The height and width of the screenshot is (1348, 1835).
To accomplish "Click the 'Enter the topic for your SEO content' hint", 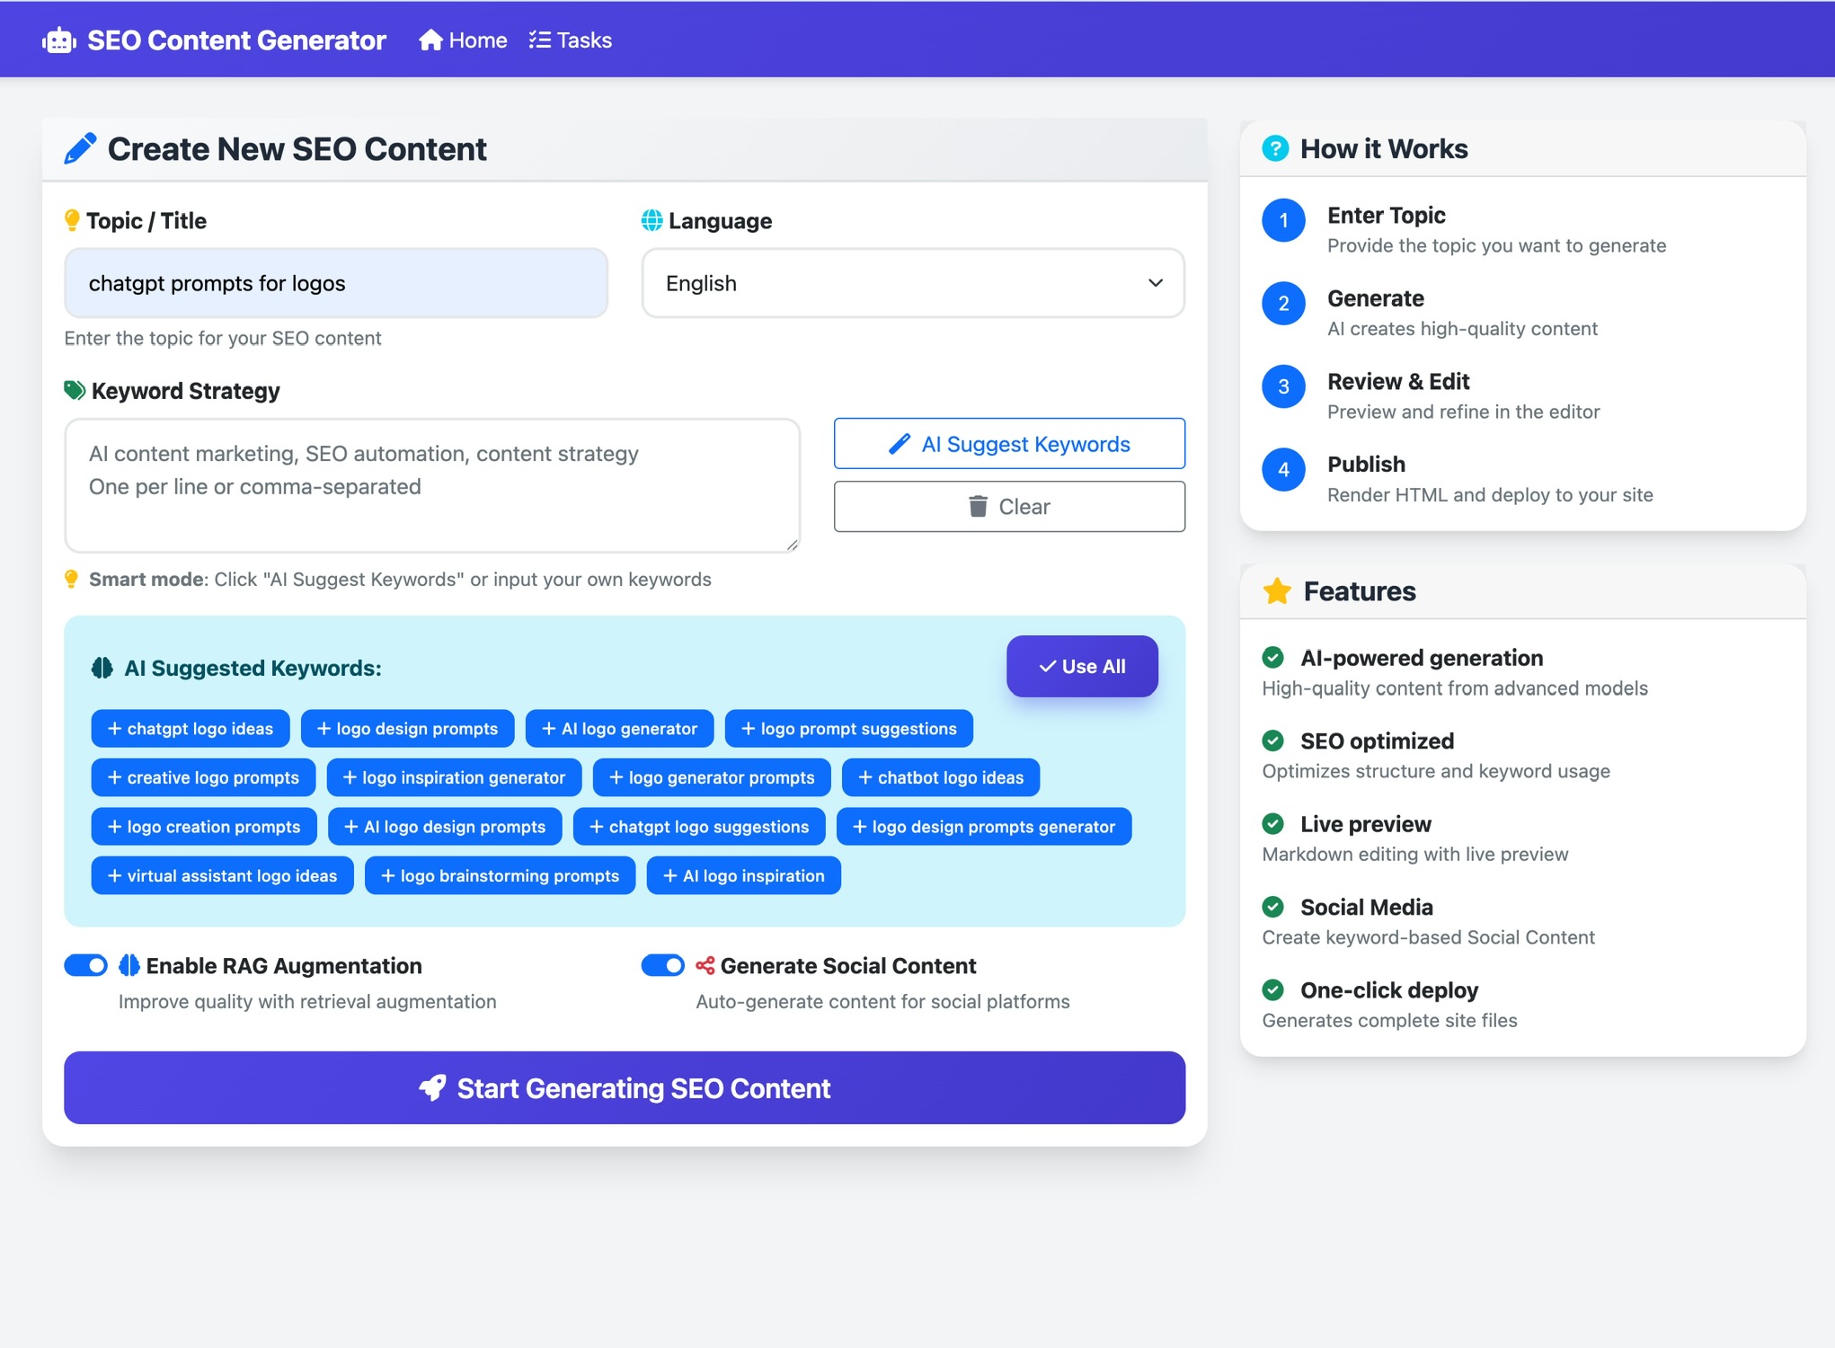I will (x=223, y=338).
